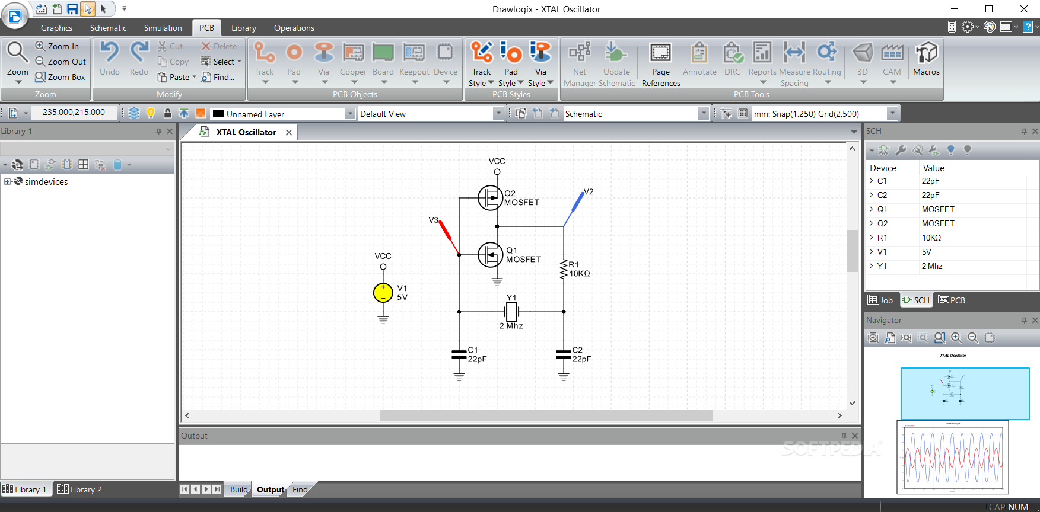1040x512 pixels.
Task: Click the Navigator zoom to fit icon
Action: [x=873, y=338]
